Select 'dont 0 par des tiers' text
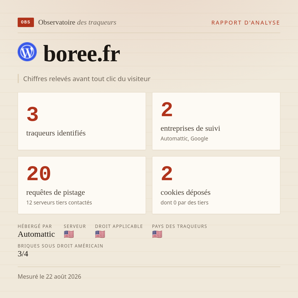This screenshot has height=298, width=298. pyautogui.click(x=185, y=203)
